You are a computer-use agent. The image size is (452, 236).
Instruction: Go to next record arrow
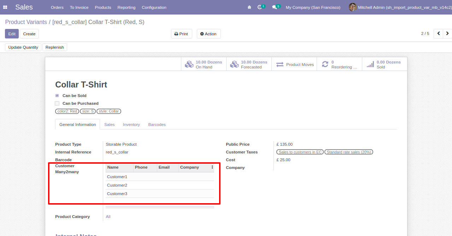447,34
